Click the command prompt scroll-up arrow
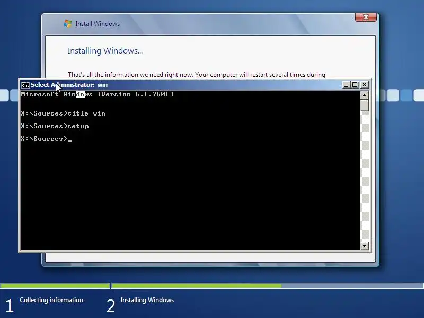Viewport: 424px width, 318px height. (x=365, y=95)
